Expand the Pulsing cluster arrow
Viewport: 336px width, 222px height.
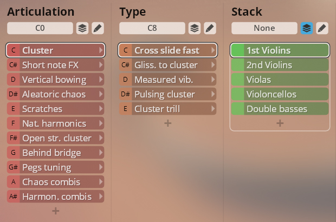[213, 94]
